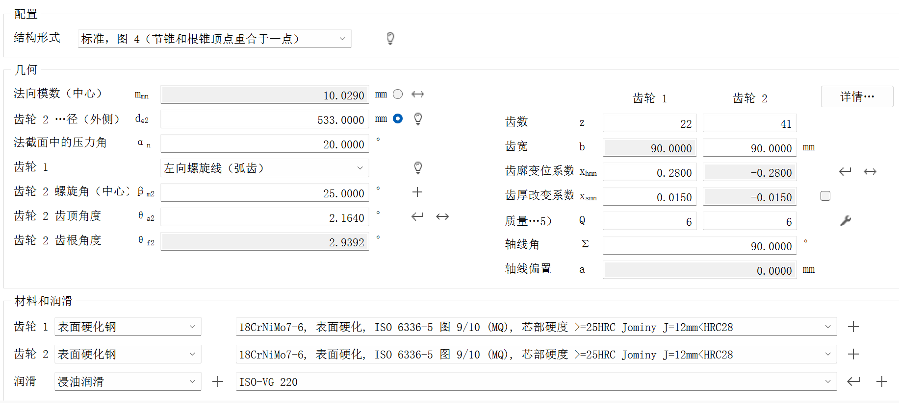Open 齿轮 1 18CrNiMo7-6 material dropdown
This screenshot has height=403, width=899.
pos(537,327)
